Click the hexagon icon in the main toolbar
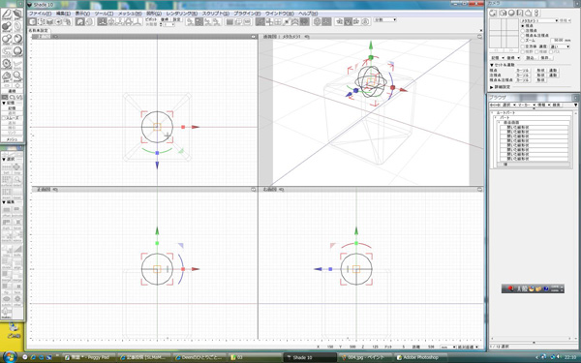The width and height of the screenshot is (581, 363). click(318, 22)
